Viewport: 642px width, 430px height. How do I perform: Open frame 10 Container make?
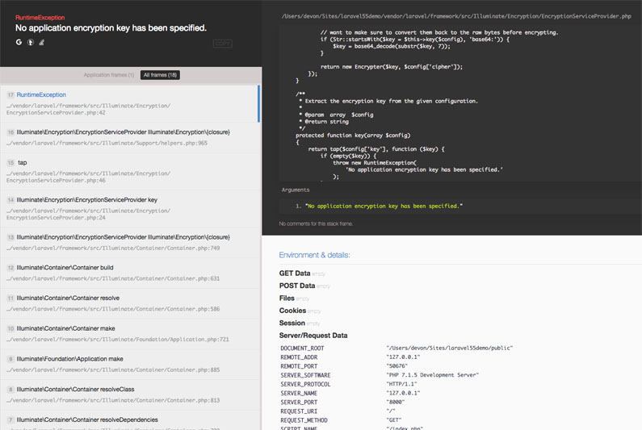coord(131,334)
